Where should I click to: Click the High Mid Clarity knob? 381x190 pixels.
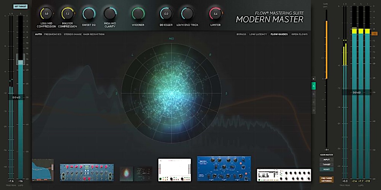(x=110, y=13)
